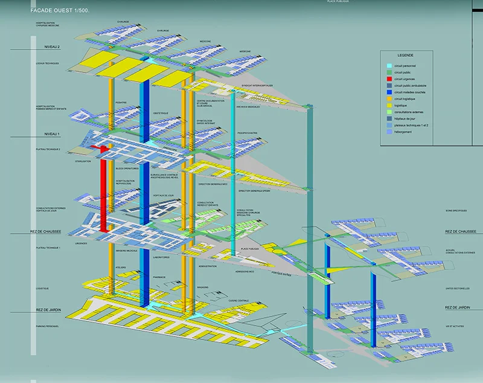
Task: Click the 'CUISINE CENTRALE' label
Action: click(x=238, y=301)
